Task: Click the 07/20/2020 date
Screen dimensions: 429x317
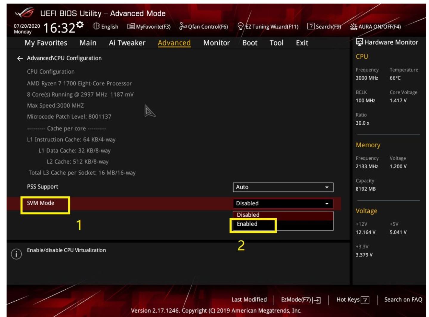Action: [x=27, y=26]
